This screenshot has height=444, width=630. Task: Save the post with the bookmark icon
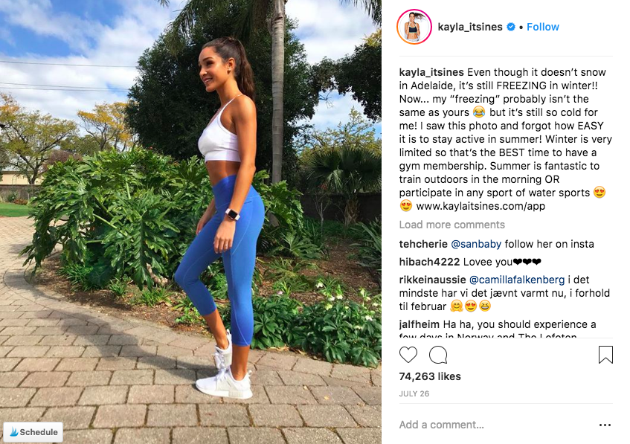pyautogui.click(x=605, y=355)
